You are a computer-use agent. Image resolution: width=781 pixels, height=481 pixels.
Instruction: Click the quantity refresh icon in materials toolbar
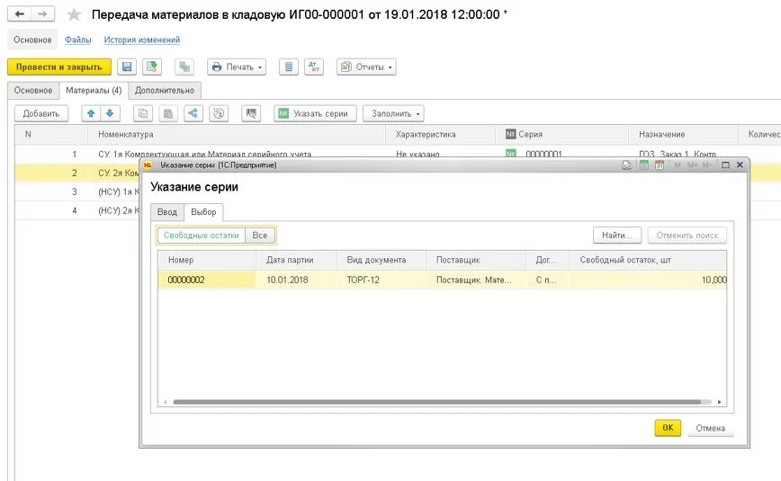pos(219,113)
